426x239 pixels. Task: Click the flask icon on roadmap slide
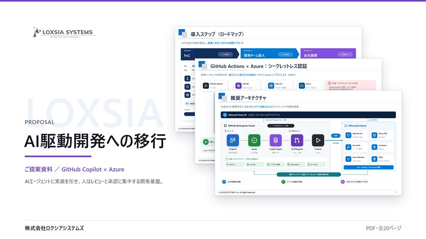pos(187,79)
